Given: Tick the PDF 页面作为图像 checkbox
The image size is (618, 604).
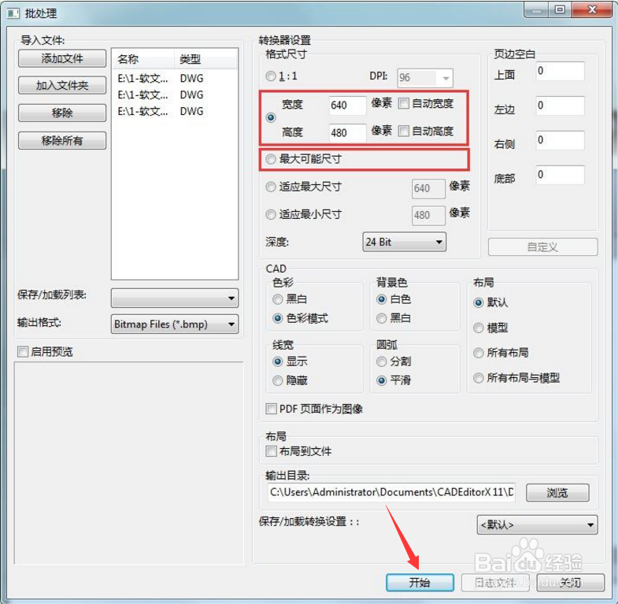Looking at the screenshot, I should pos(271,409).
